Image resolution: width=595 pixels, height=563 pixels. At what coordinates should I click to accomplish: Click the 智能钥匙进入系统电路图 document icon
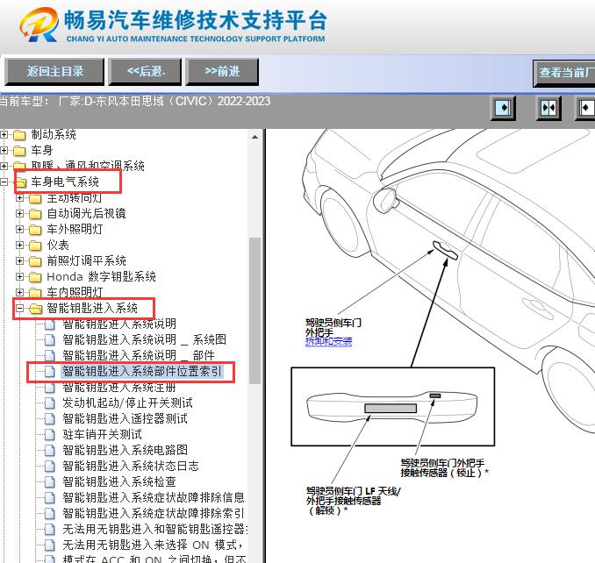click(50, 451)
